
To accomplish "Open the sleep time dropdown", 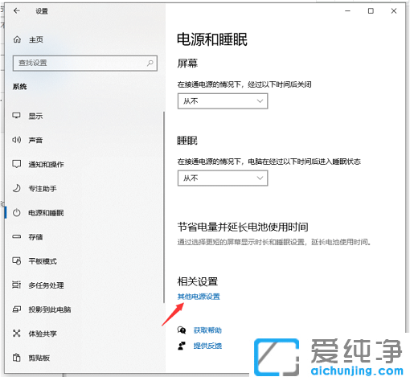I will click(x=223, y=178).
